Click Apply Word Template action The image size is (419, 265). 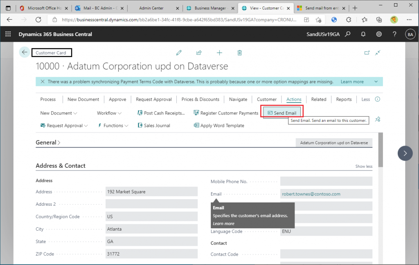[219, 126]
